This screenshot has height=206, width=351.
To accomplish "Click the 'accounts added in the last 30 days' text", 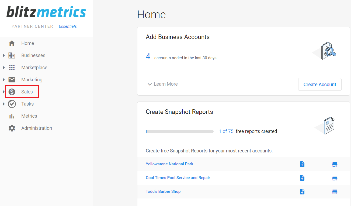I will click(x=185, y=58).
